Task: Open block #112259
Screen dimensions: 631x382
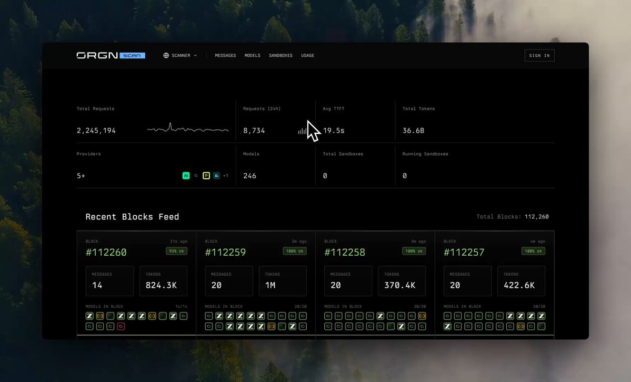Action: 225,253
